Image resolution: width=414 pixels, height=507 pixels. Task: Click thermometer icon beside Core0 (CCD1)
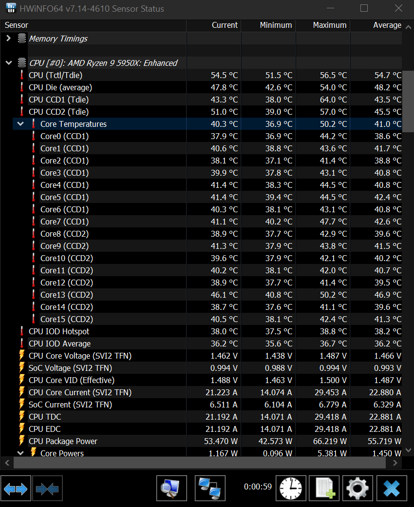(34, 136)
